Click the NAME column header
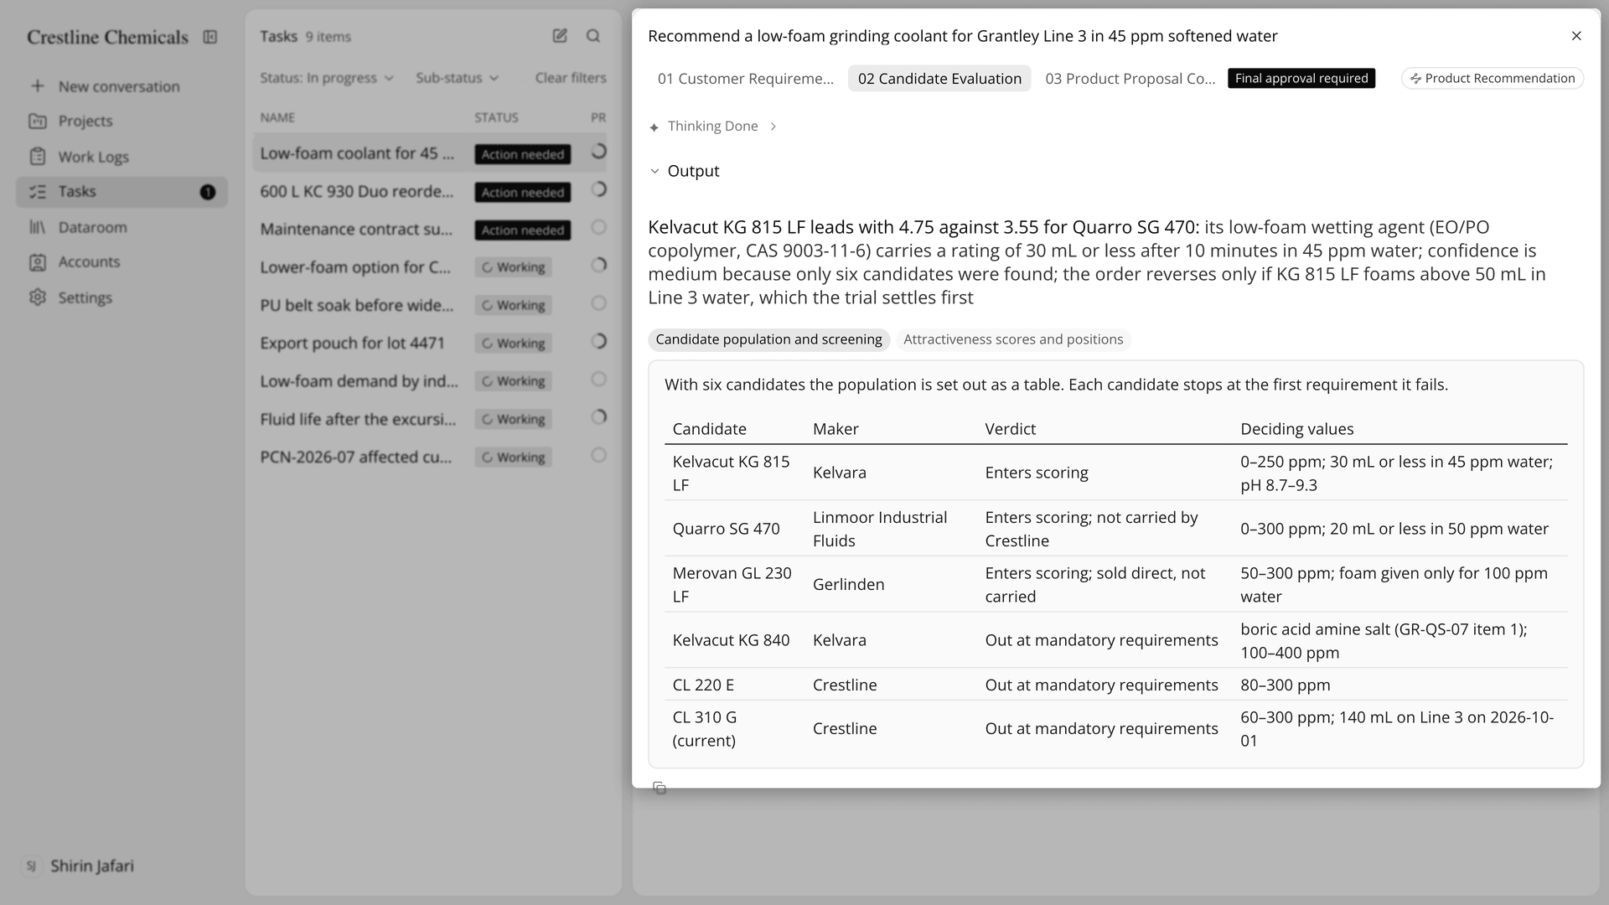Screen dimensions: 1609x905 [277, 117]
